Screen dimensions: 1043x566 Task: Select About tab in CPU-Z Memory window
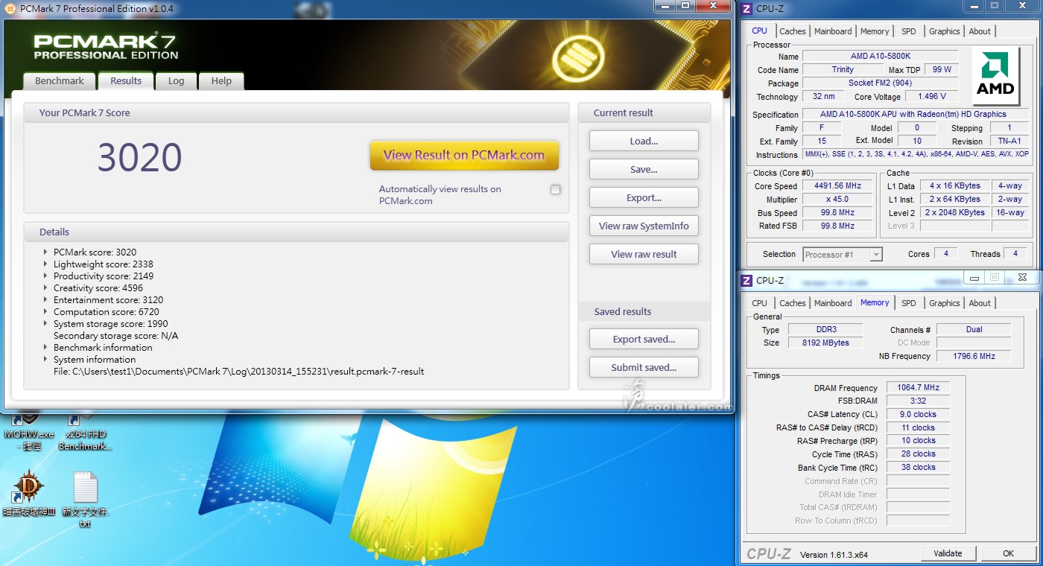980,303
